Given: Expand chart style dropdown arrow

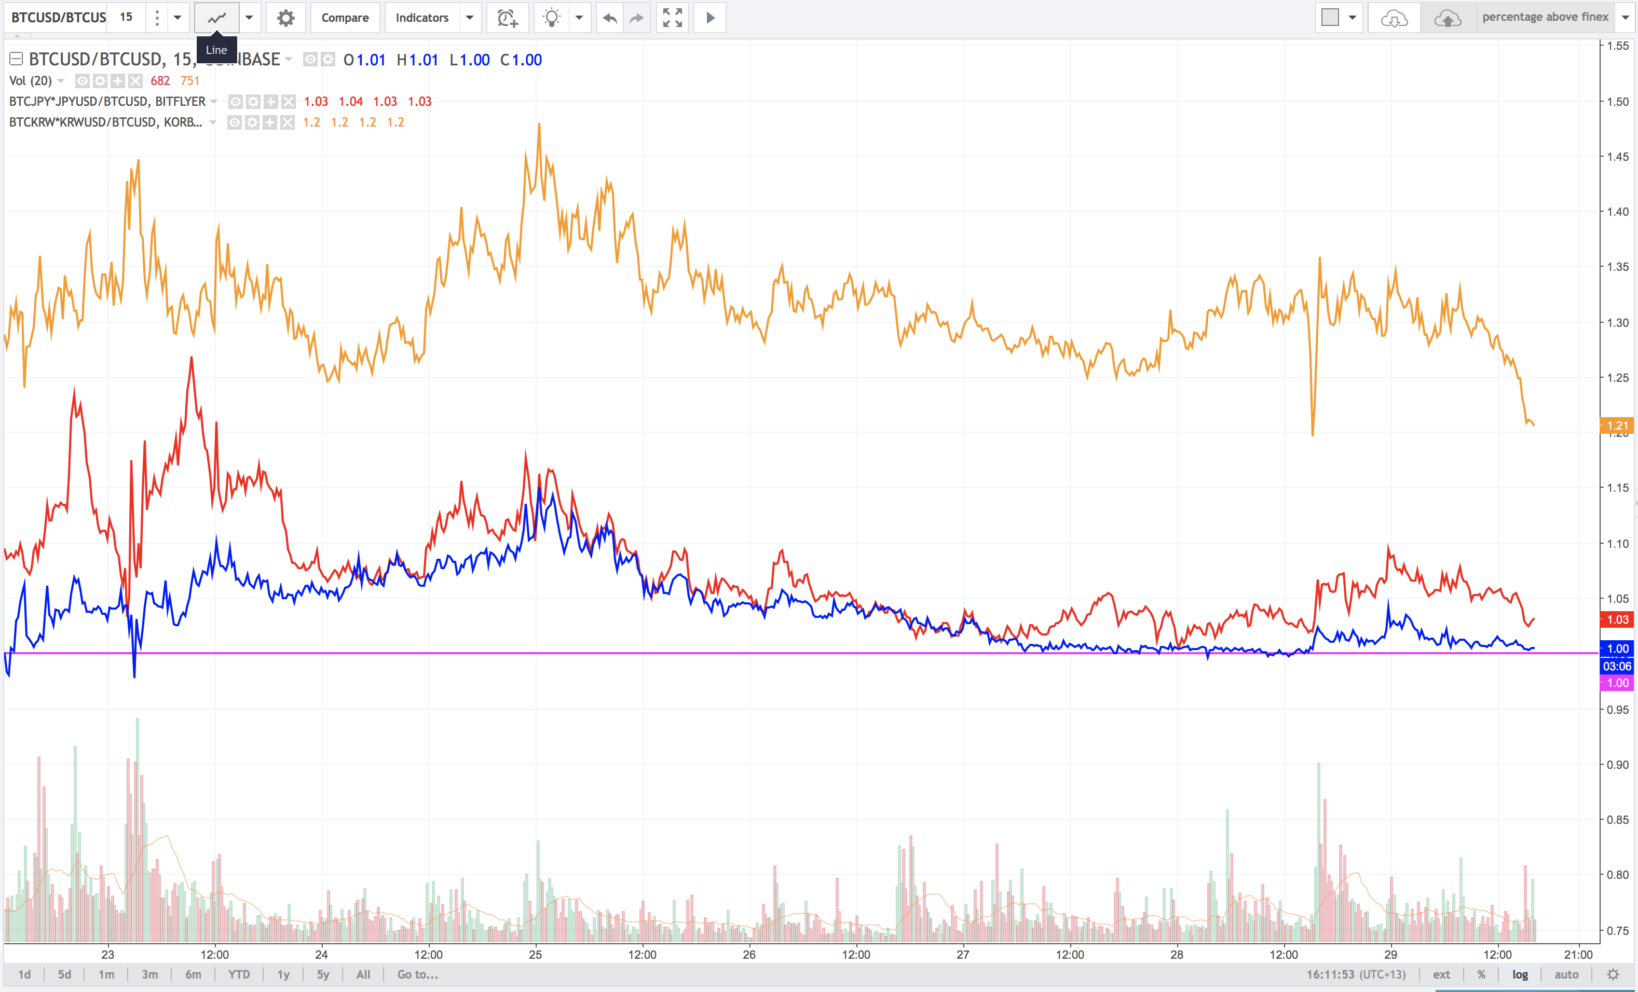Looking at the screenshot, I should pyautogui.click(x=249, y=18).
